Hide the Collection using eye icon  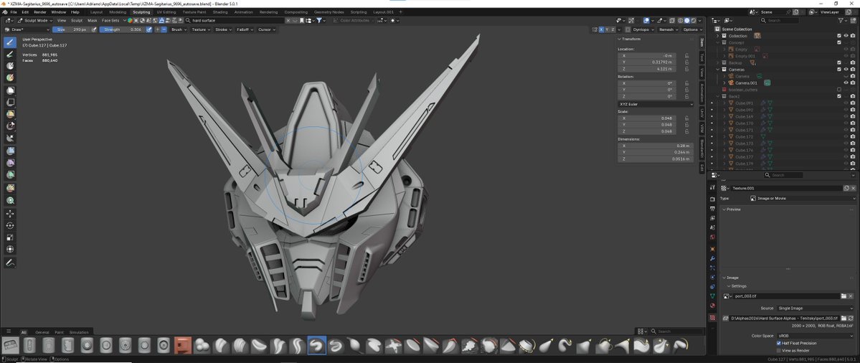pos(846,36)
